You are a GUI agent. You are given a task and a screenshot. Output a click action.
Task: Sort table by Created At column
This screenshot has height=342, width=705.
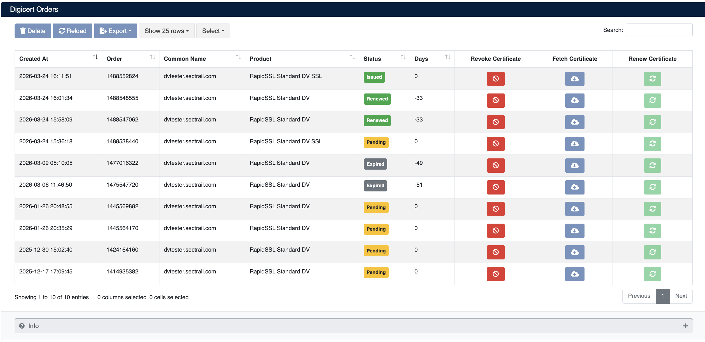[x=58, y=59]
